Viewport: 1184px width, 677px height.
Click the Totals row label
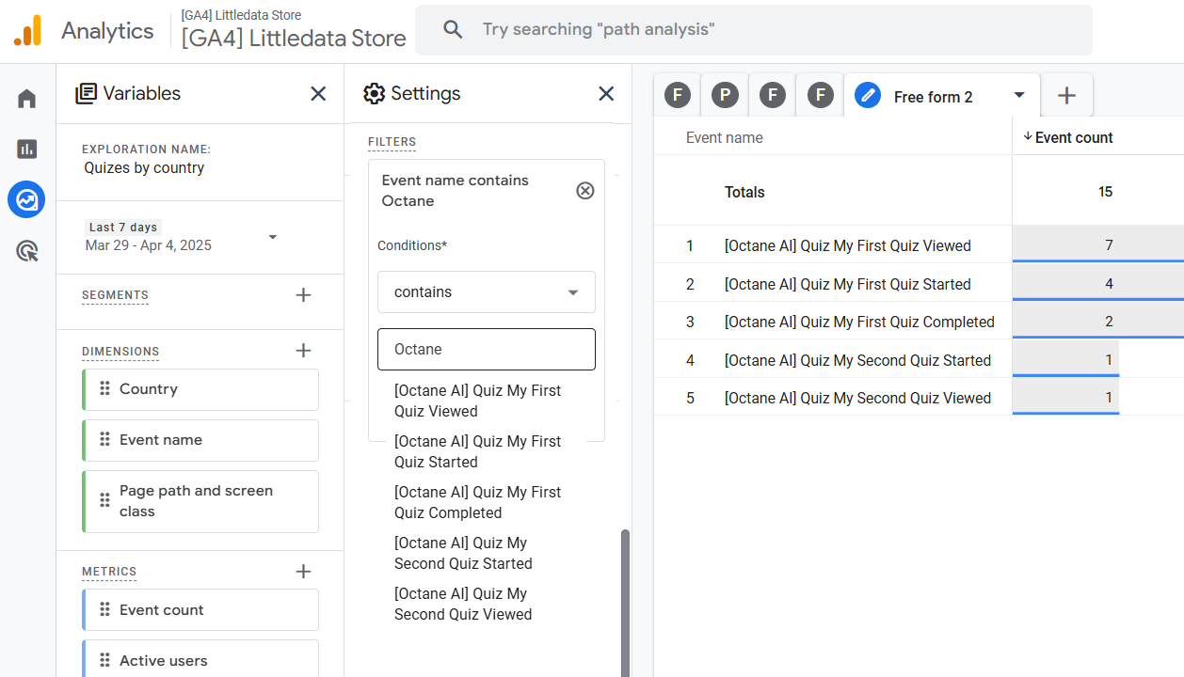(744, 192)
